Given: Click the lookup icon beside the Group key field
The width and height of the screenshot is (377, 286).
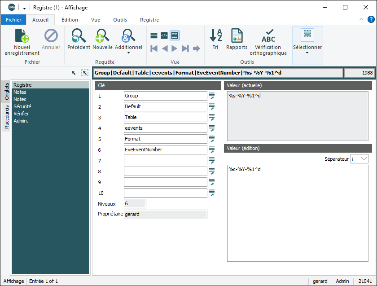Looking at the screenshot, I should 212,96.
